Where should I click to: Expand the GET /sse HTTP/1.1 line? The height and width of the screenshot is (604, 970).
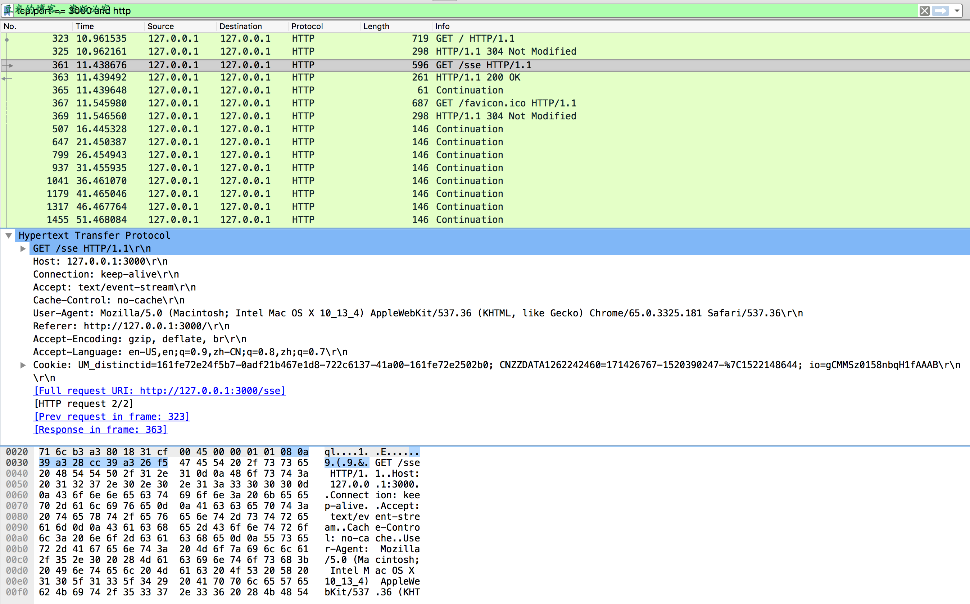coord(23,248)
